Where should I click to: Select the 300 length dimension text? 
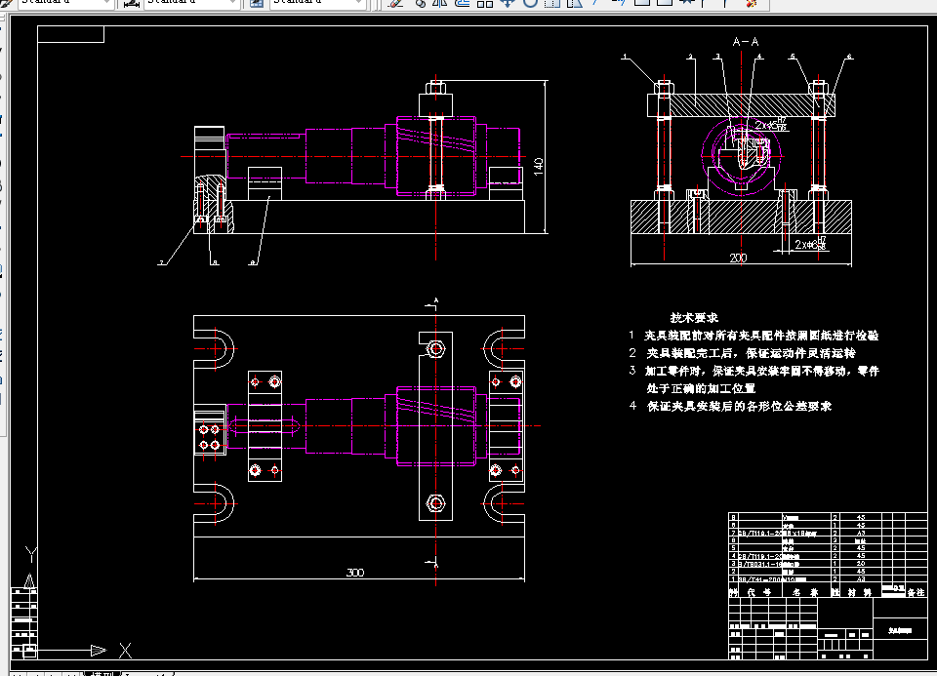355,573
